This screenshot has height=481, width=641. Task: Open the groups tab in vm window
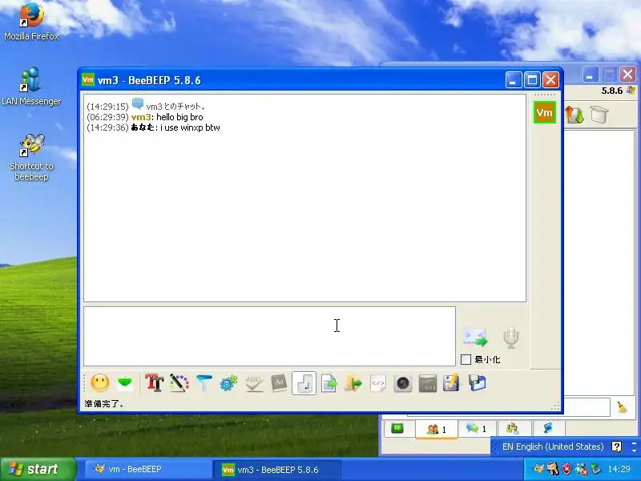coord(513,429)
